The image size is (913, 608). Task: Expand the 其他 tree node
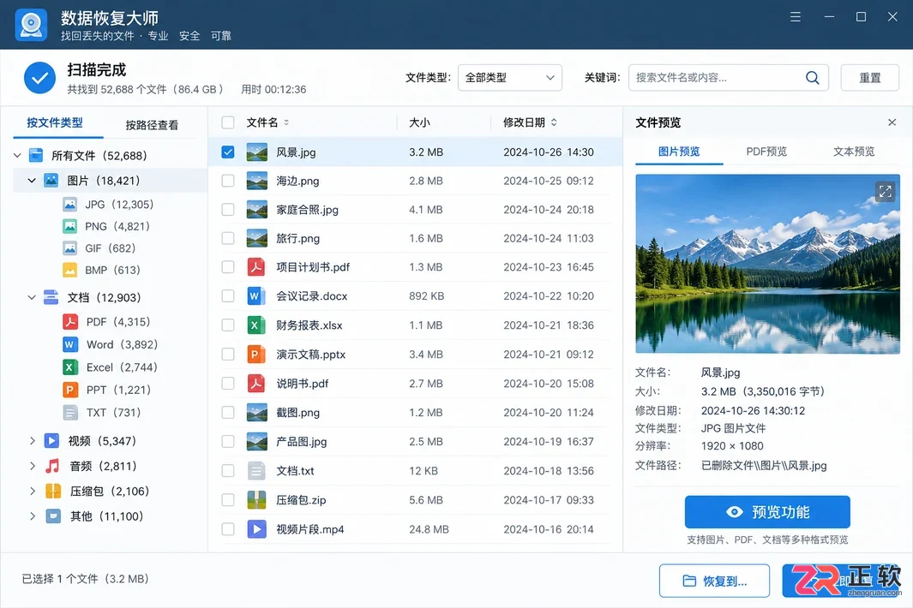tap(33, 516)
